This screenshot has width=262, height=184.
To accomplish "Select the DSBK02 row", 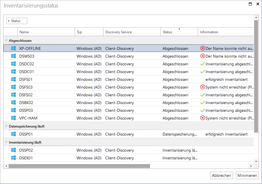I will 128,103.
